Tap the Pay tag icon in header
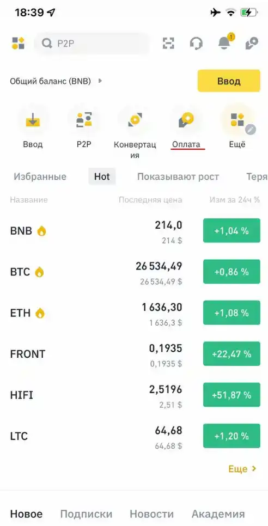 (252, 43)
